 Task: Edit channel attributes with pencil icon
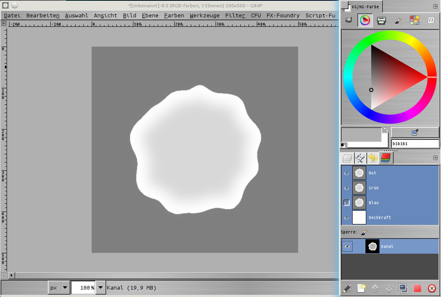click(x=347, y=288)
